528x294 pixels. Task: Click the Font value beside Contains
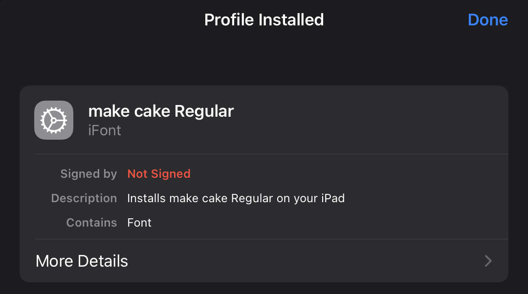tap(139, 223)
